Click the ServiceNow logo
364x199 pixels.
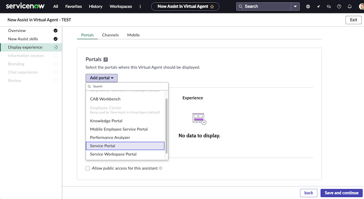[x=25, y=6]
